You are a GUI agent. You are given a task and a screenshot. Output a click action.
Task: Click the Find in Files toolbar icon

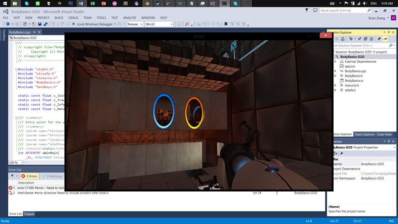click(187, 24)
